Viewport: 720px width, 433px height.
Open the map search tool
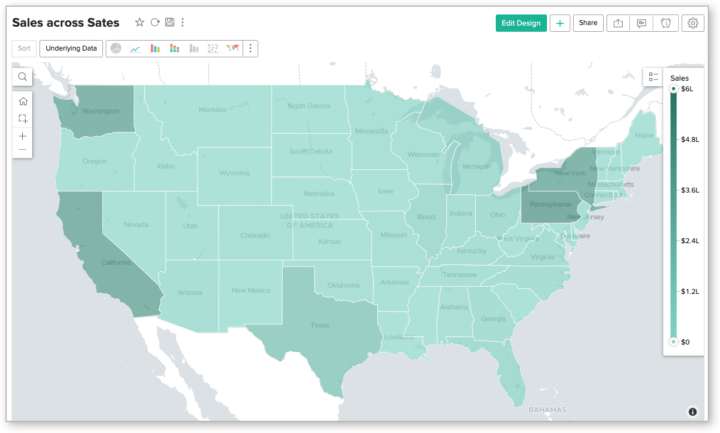click(x=22, y=76)
